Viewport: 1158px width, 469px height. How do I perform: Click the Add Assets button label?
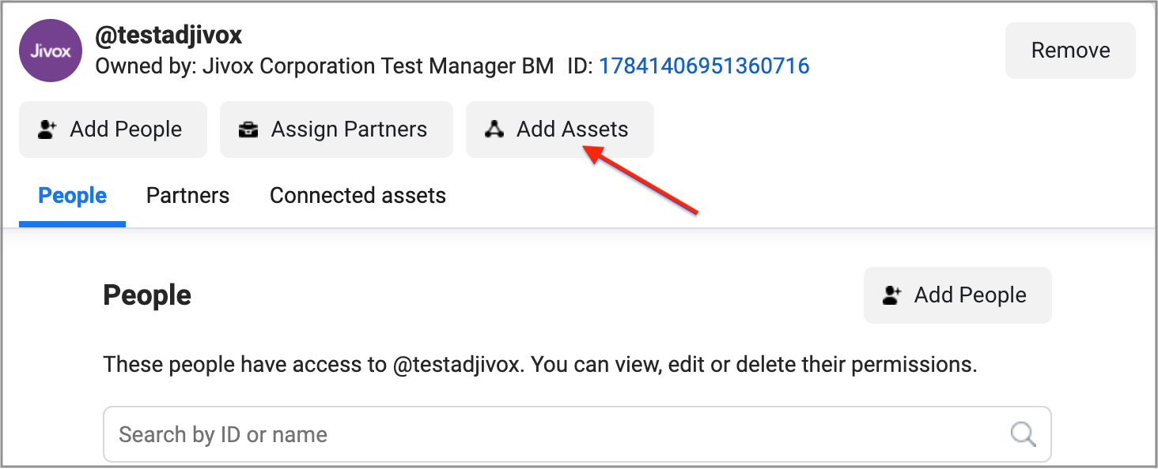click(x=572, y=129)
